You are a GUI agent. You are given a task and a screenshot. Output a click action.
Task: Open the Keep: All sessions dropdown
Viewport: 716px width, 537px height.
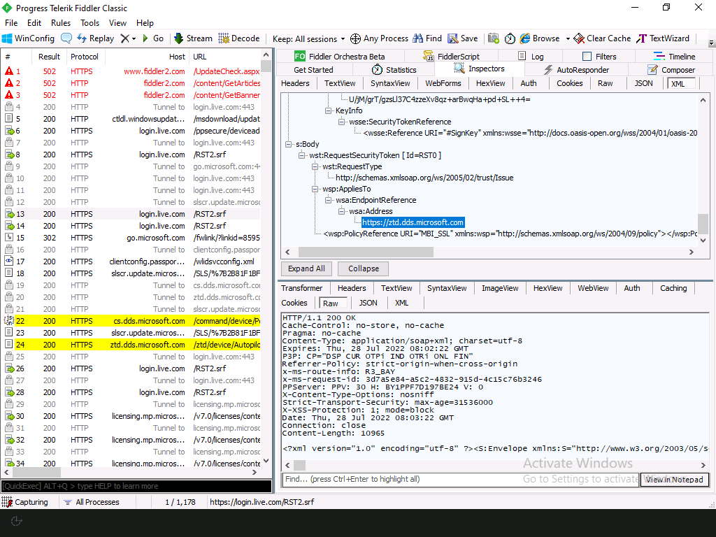pos(308,38)
